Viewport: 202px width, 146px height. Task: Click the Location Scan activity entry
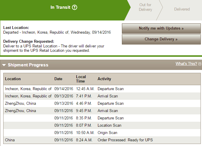coord(109,125)
